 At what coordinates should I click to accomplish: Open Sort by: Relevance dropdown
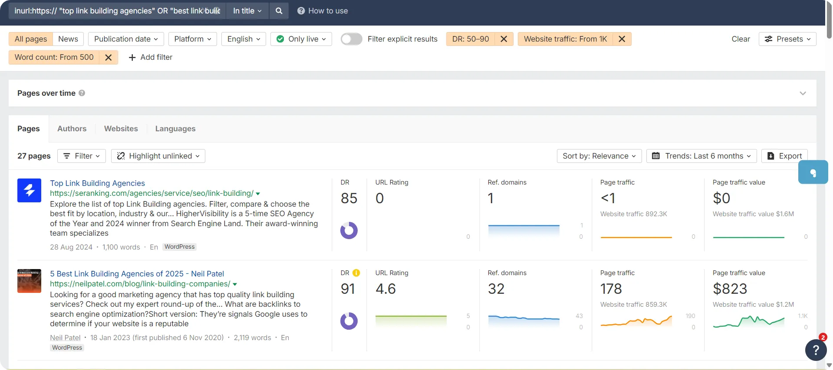tap(599, 156)
